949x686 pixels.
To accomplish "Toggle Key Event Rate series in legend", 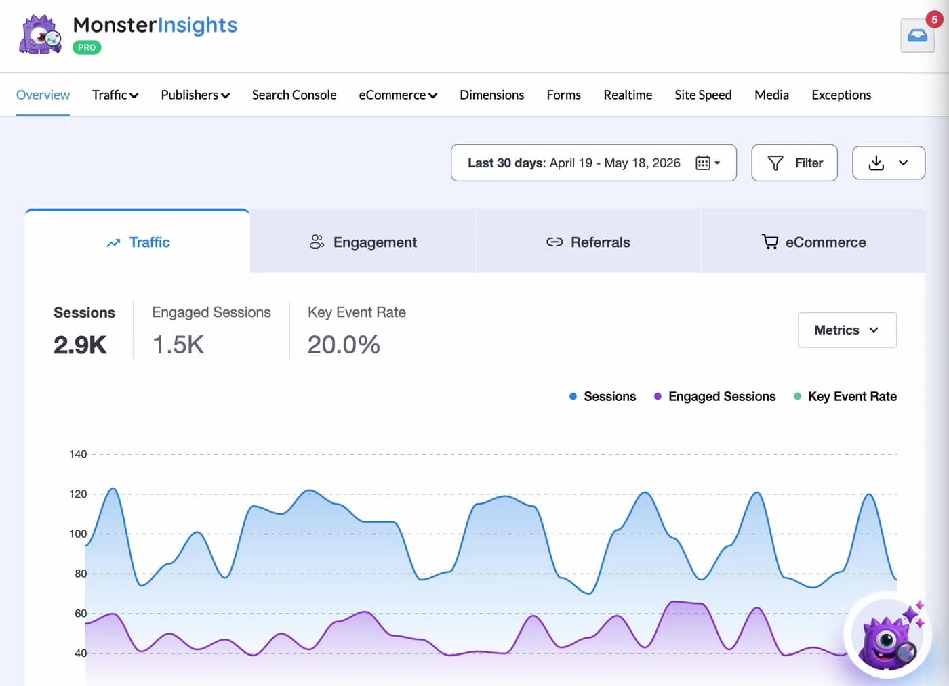I will click(x=845, y=396).
